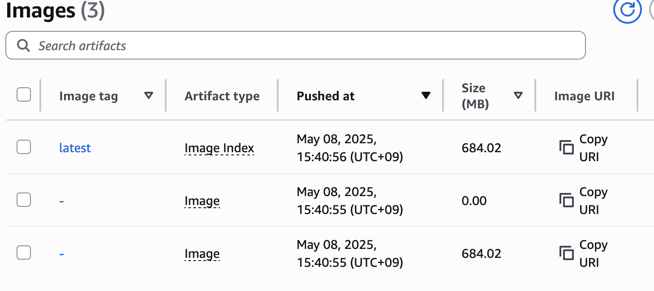This screenshot has width=654, height=291.
Task: Check the box for the latest image
Action: [x=24, y=147]
